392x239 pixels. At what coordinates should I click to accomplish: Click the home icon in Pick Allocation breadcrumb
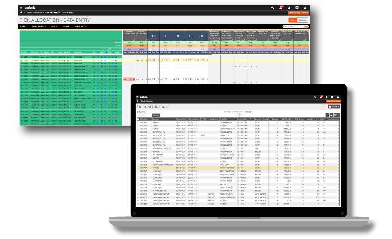21,13
